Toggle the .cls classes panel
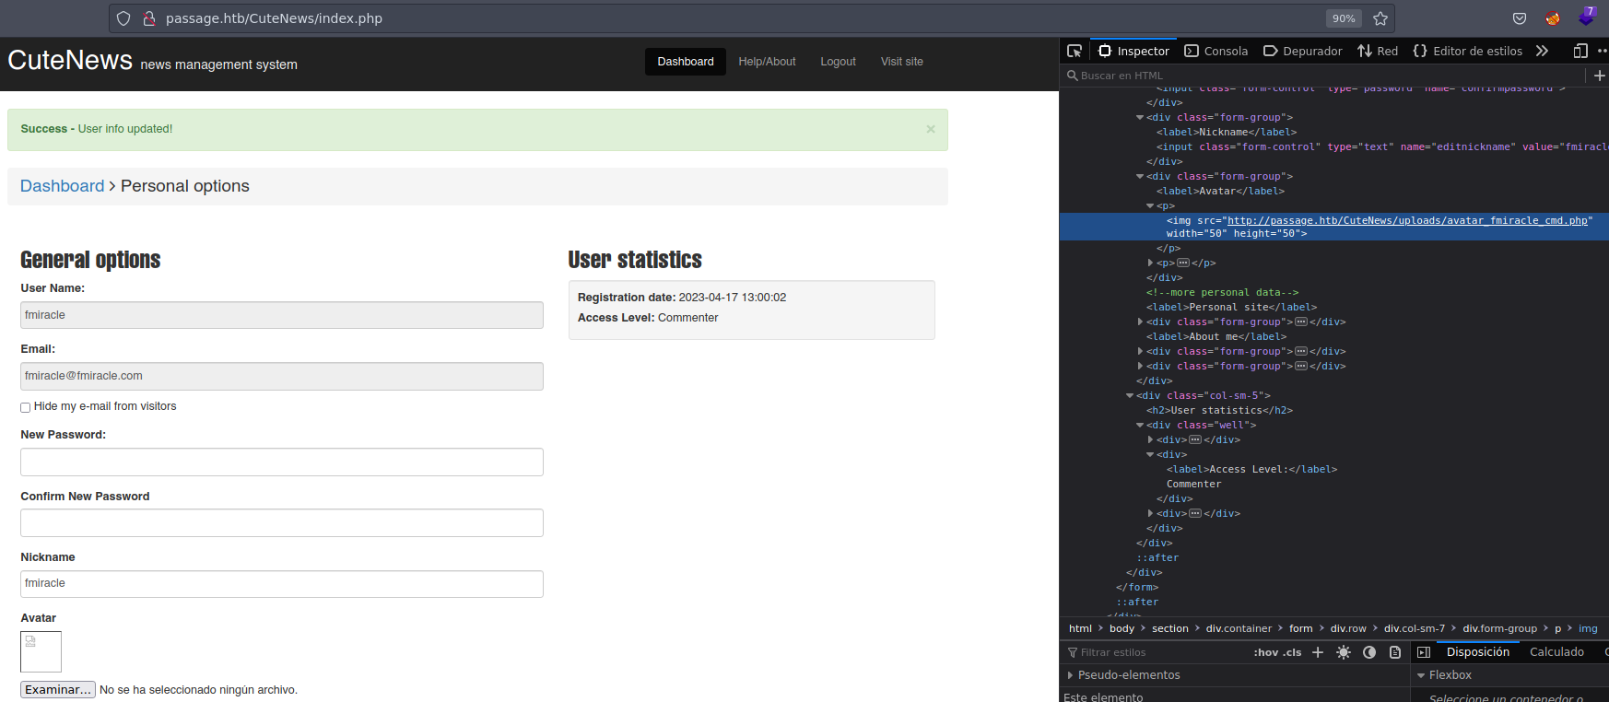Screen dimensions: 1609x702 point(1292,652)
